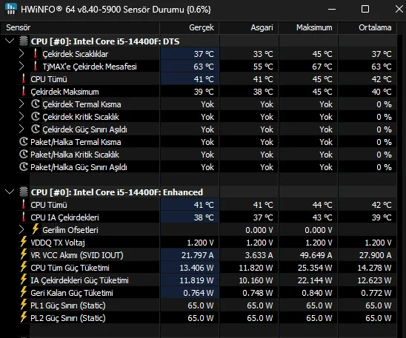Click lightning icon beside VDDQ TX Voltaj
Image resolution: width=406 pixels, height=338 pixels.
pyautogui.click(x=24, y=242)
